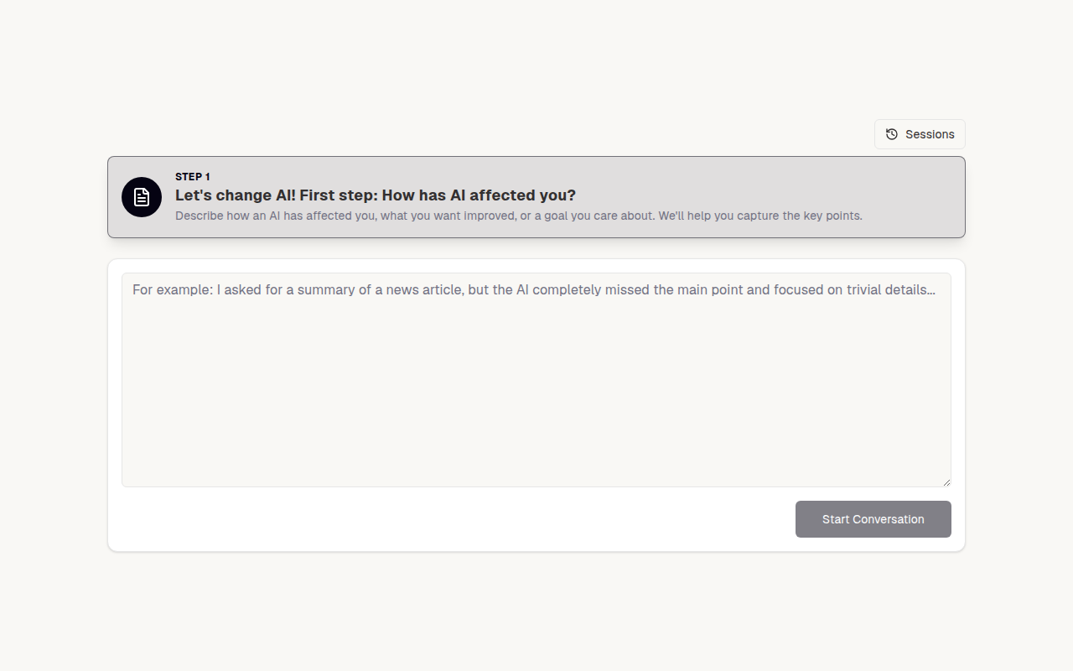Click the word 'Sessions' in the top button
The width and height of the screenshot is (1073, 671).
[x=930, y=134]
